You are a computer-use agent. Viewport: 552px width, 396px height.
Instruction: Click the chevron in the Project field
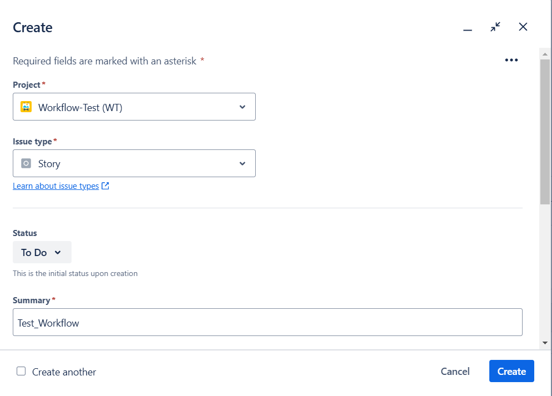click(242, 107)
